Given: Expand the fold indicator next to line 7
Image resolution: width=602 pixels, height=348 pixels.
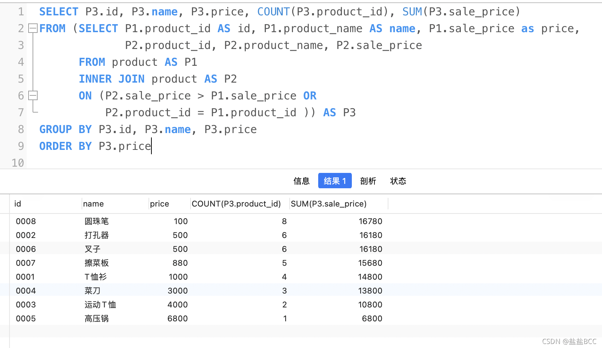Looking at the screenshot, I should tap(33, 112).
